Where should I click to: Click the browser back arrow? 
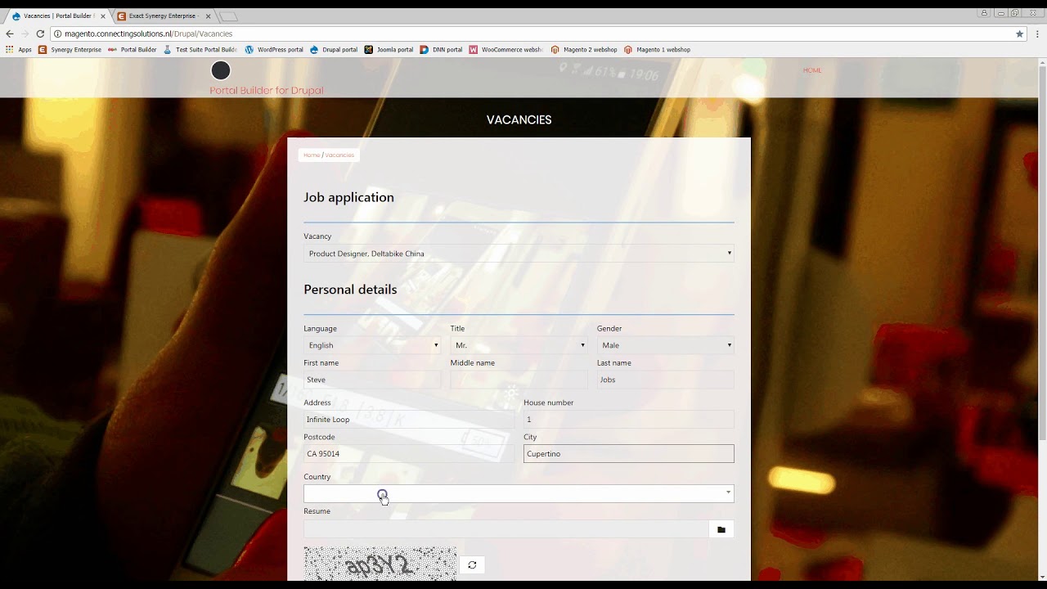(10, 34)
